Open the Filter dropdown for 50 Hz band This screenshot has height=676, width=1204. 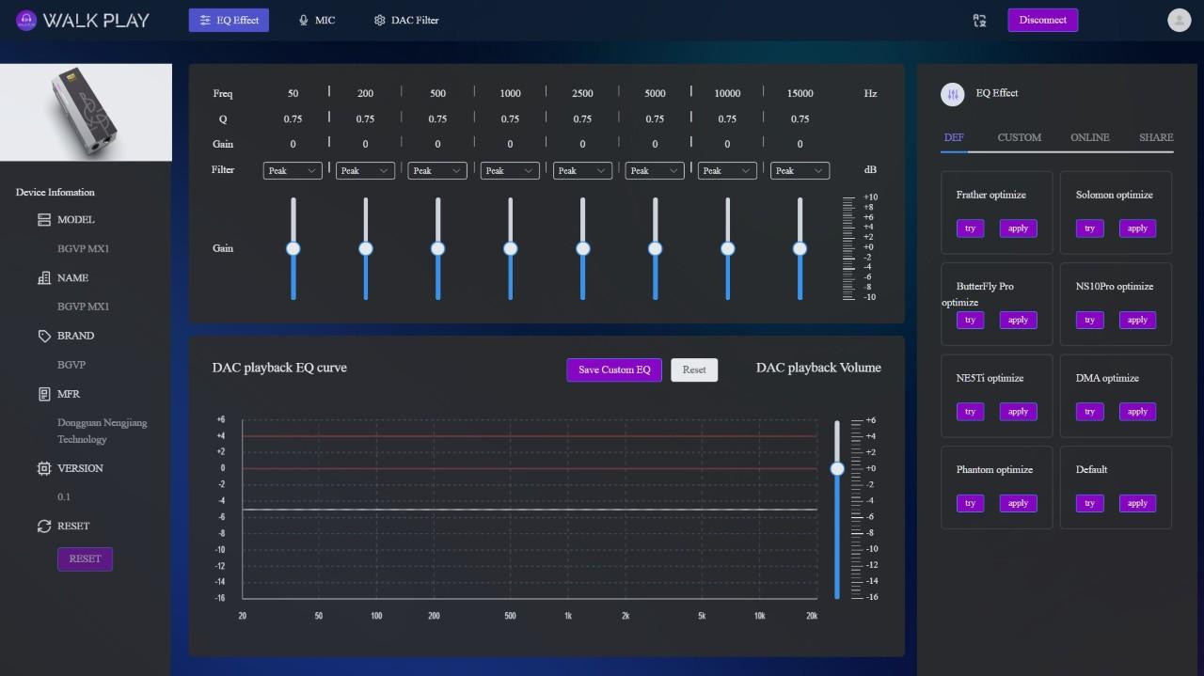click(x=293, y=170)
